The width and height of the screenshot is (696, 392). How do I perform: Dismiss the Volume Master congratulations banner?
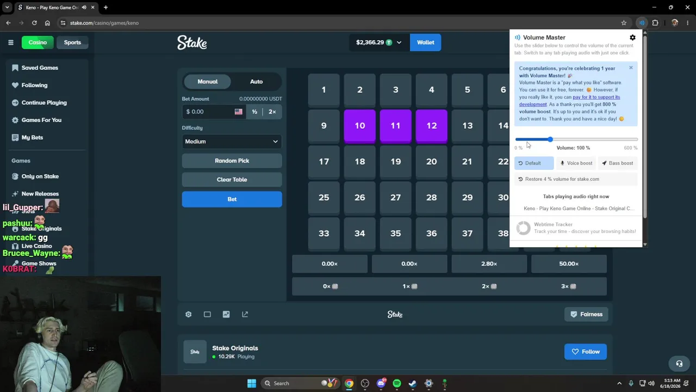click(x=631, y=68)
